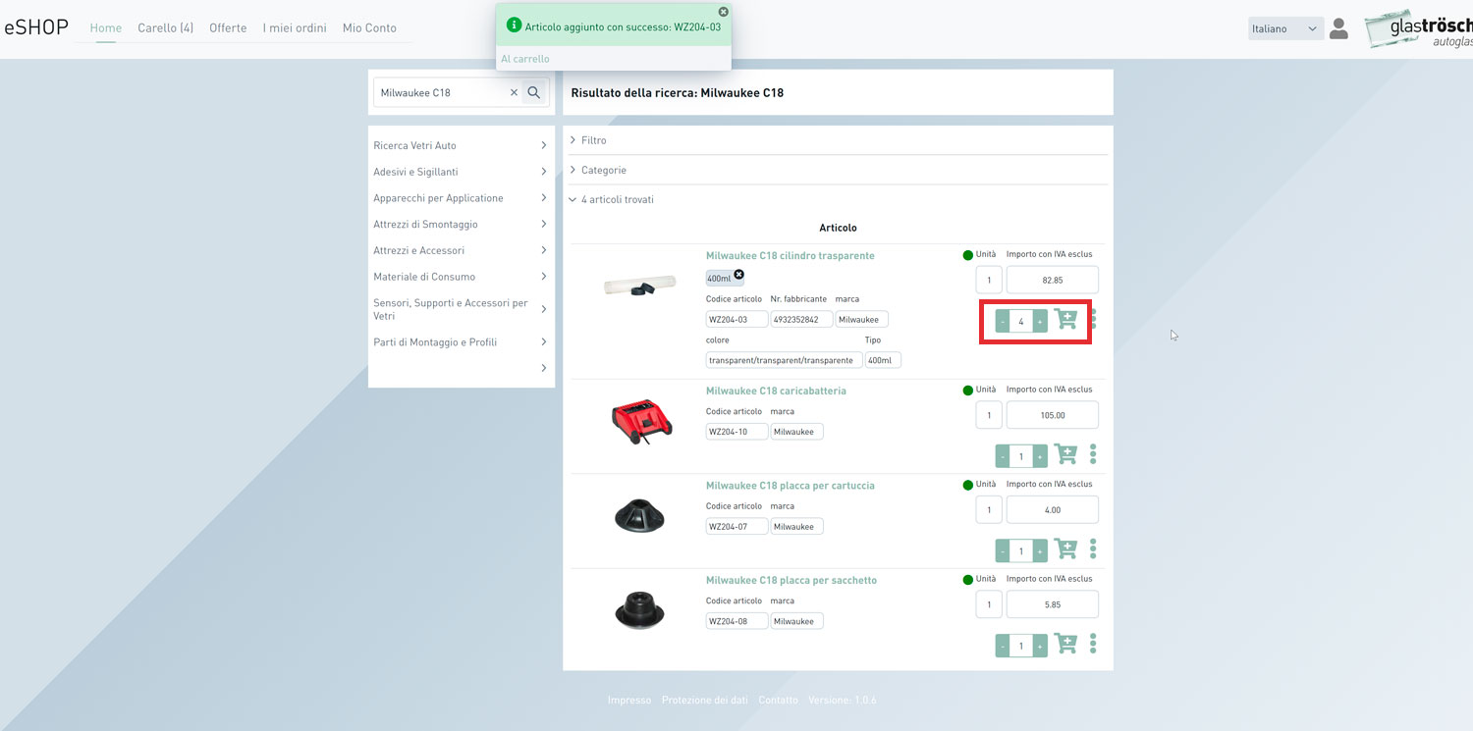This screenshot has height=731, width=1473.
Task: Click the manufacturer number 4932352842
Action: pyautogui.click(x=801, y=319)
